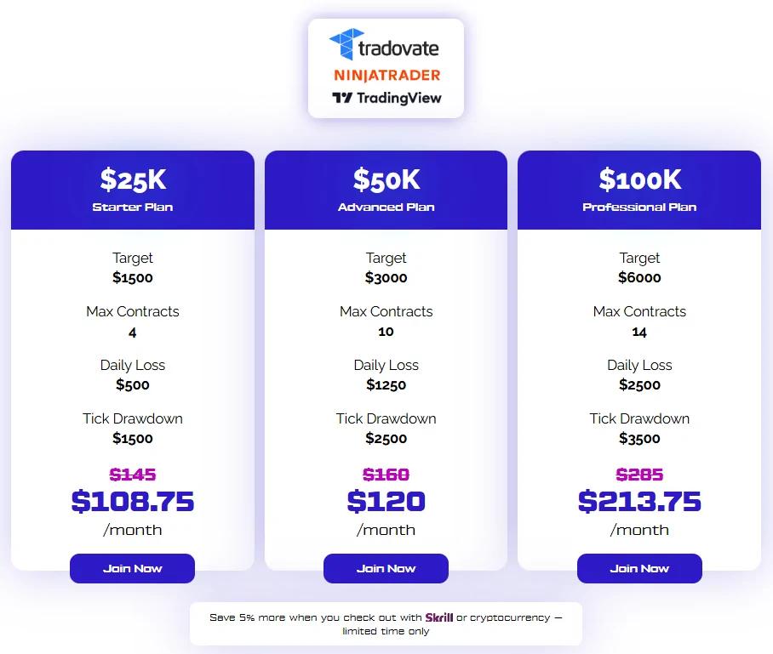773x654 pixels.
Task: Click the TradingView logo
Action: (386, 98)
